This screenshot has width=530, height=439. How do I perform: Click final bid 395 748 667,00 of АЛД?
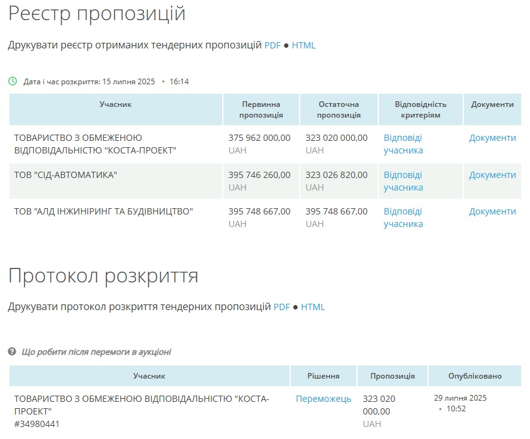(x=336, y=211)
